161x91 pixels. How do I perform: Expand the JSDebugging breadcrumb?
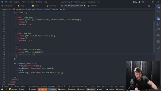click(7, 9)
